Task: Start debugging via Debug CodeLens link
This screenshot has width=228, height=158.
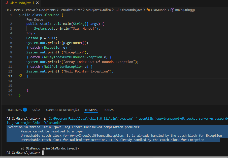Action: [39, 20]
